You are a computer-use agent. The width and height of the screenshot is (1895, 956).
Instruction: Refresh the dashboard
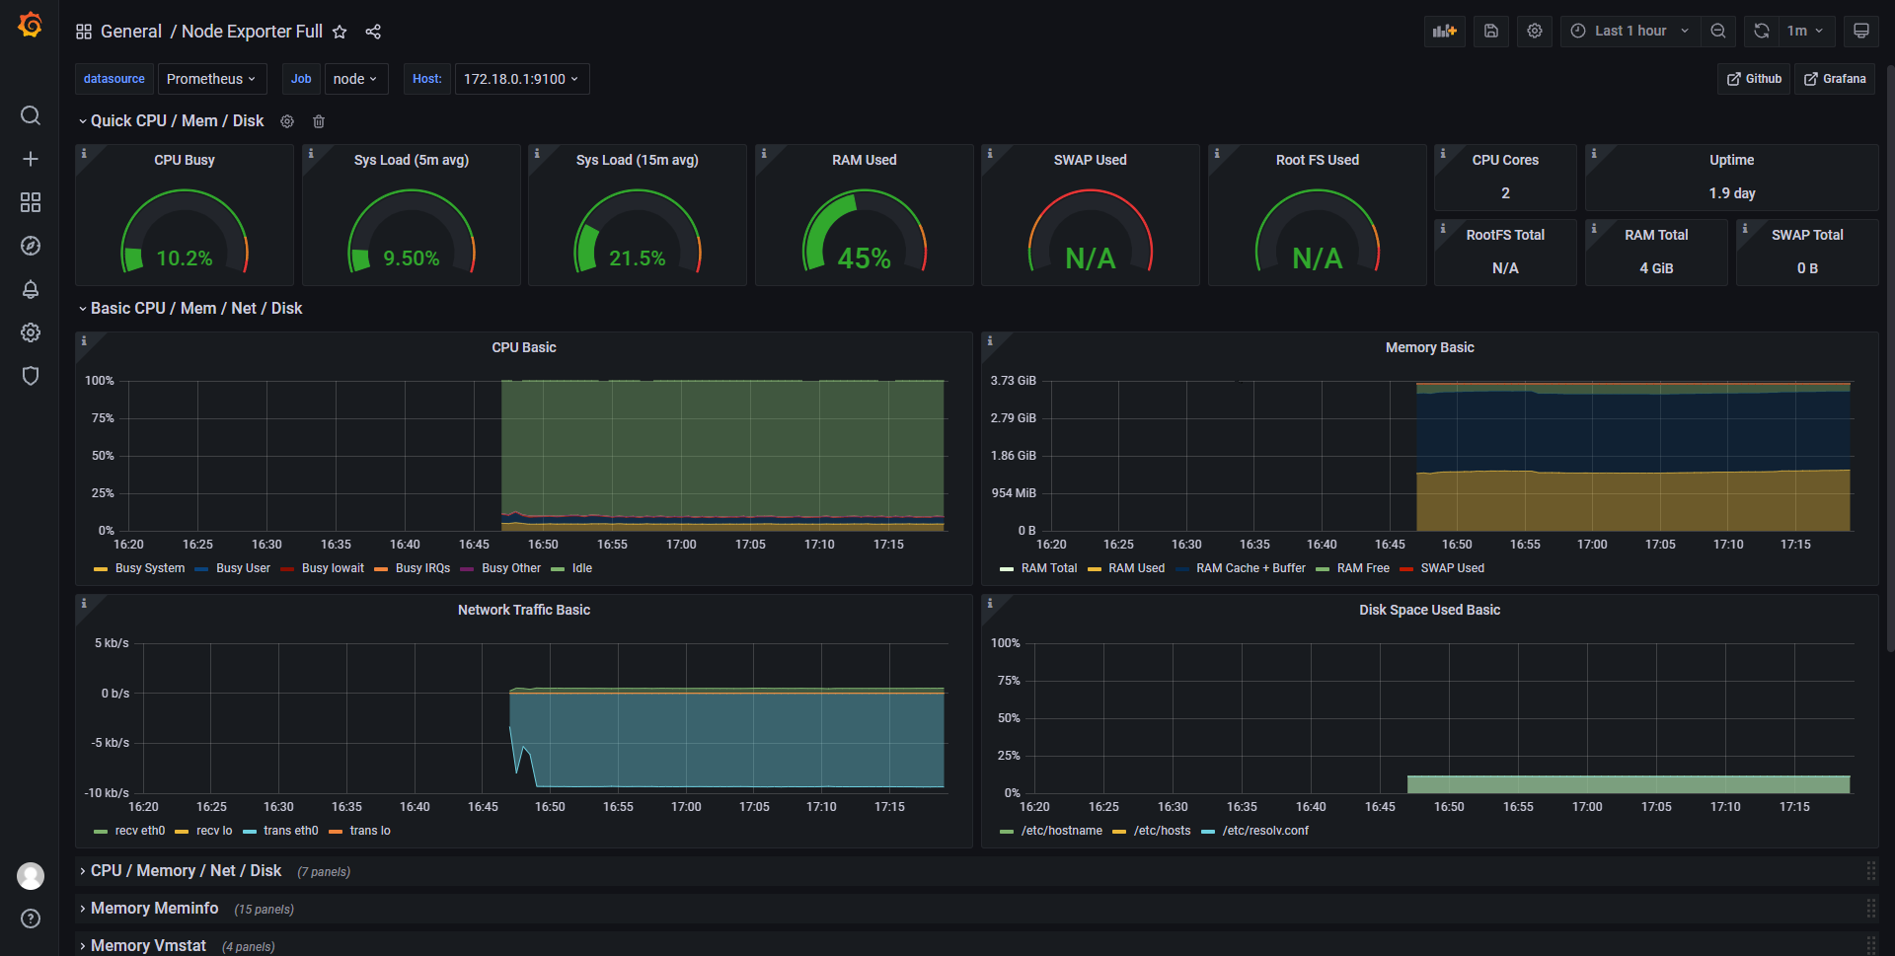click(1762, 31)
